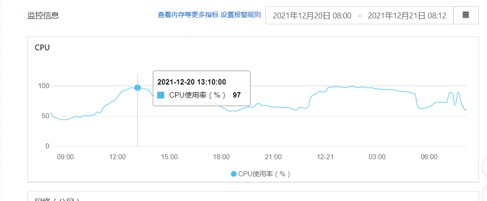The image size is (487, 201).
Task: Toggle the CPU使用率 legend item
Action: point(260,174)
